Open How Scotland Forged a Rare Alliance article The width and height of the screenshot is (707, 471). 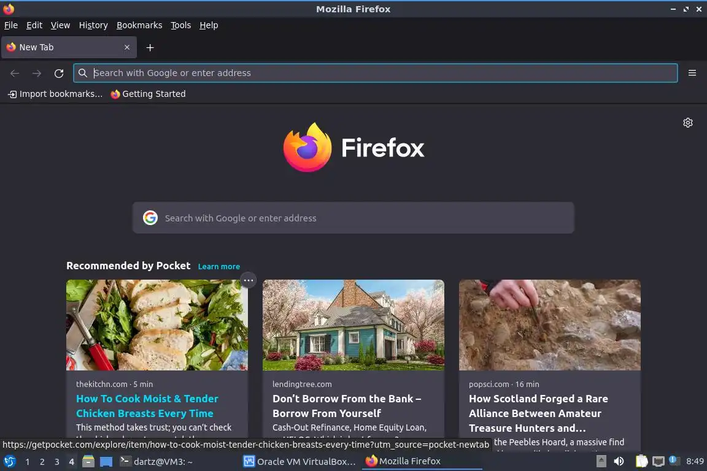click(538, 413)
